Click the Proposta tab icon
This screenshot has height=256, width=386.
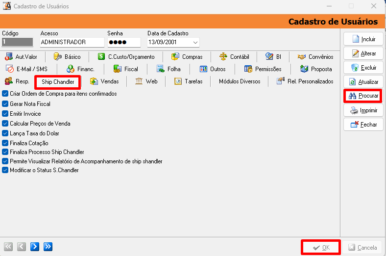[304, 69]
